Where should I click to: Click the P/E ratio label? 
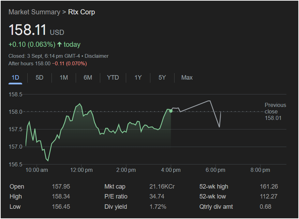point(116,196)
